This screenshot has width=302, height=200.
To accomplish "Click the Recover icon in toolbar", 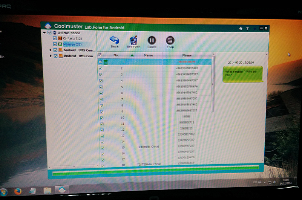I will pyautogui.click(x=133, y=40).
